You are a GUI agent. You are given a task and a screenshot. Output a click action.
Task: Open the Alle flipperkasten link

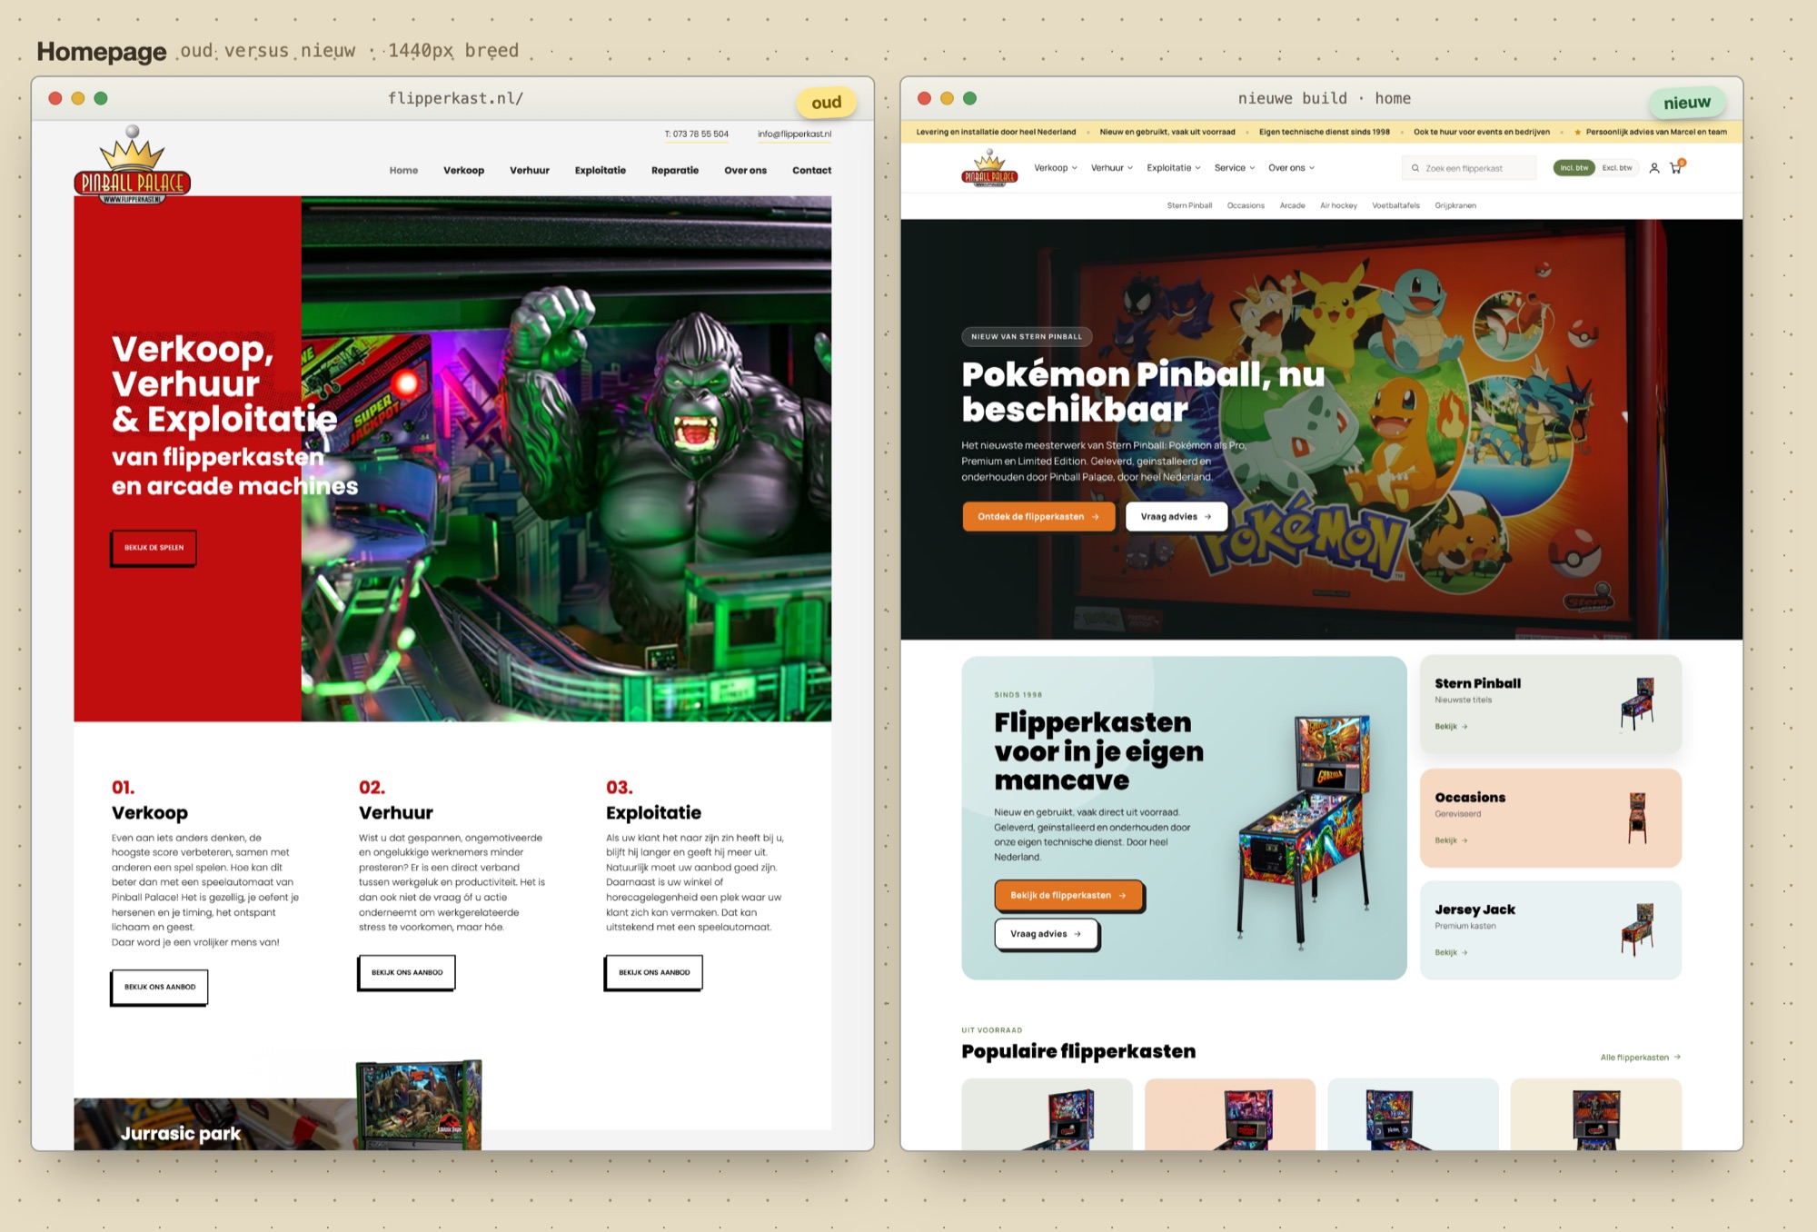pos(1640,1058)
